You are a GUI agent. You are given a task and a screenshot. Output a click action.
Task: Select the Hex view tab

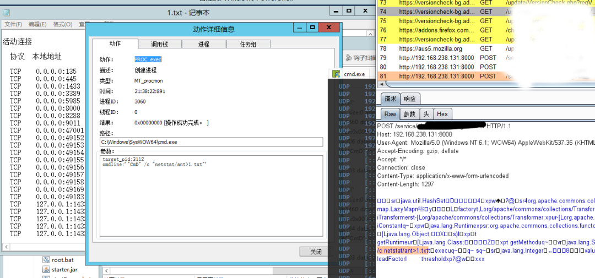click(442, 114)
